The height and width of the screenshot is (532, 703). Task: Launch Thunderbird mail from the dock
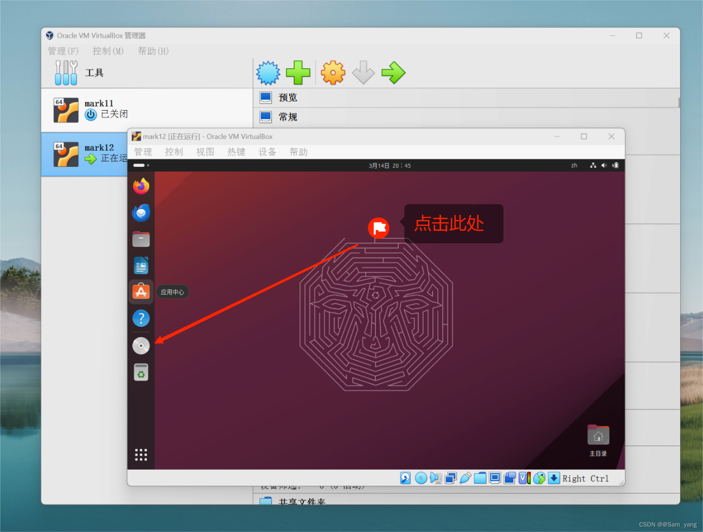click(x=141, y=213)
